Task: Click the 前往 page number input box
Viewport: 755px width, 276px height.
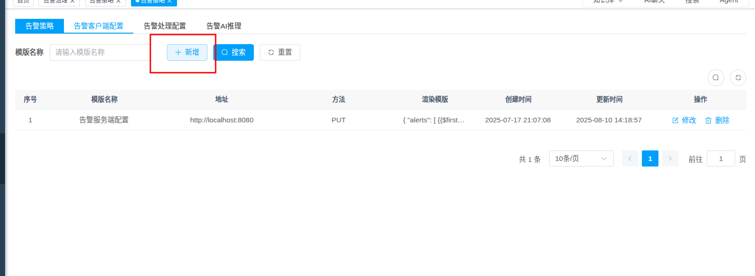Action: [x=721, y=159]
